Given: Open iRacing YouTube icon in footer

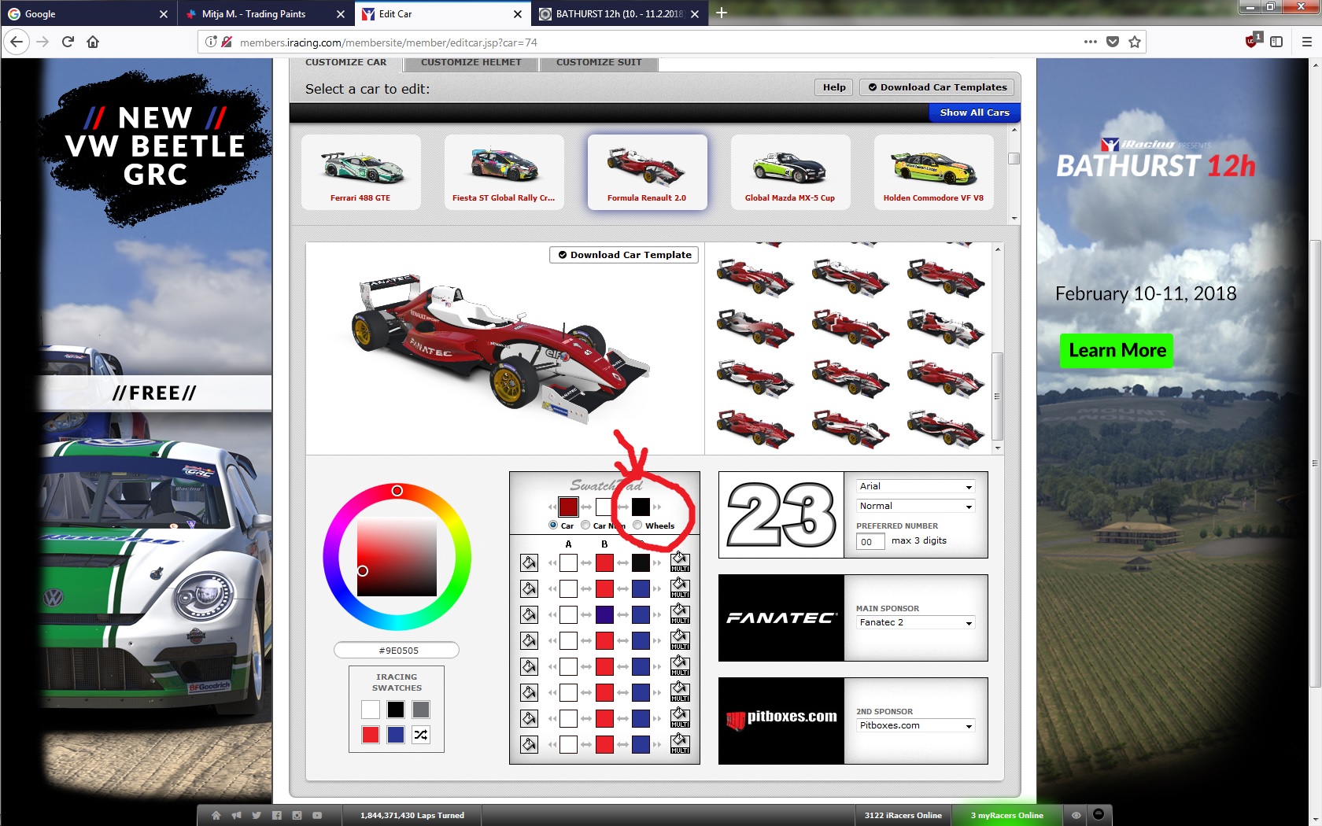Looking at the screenshot, I should [317, 816].
